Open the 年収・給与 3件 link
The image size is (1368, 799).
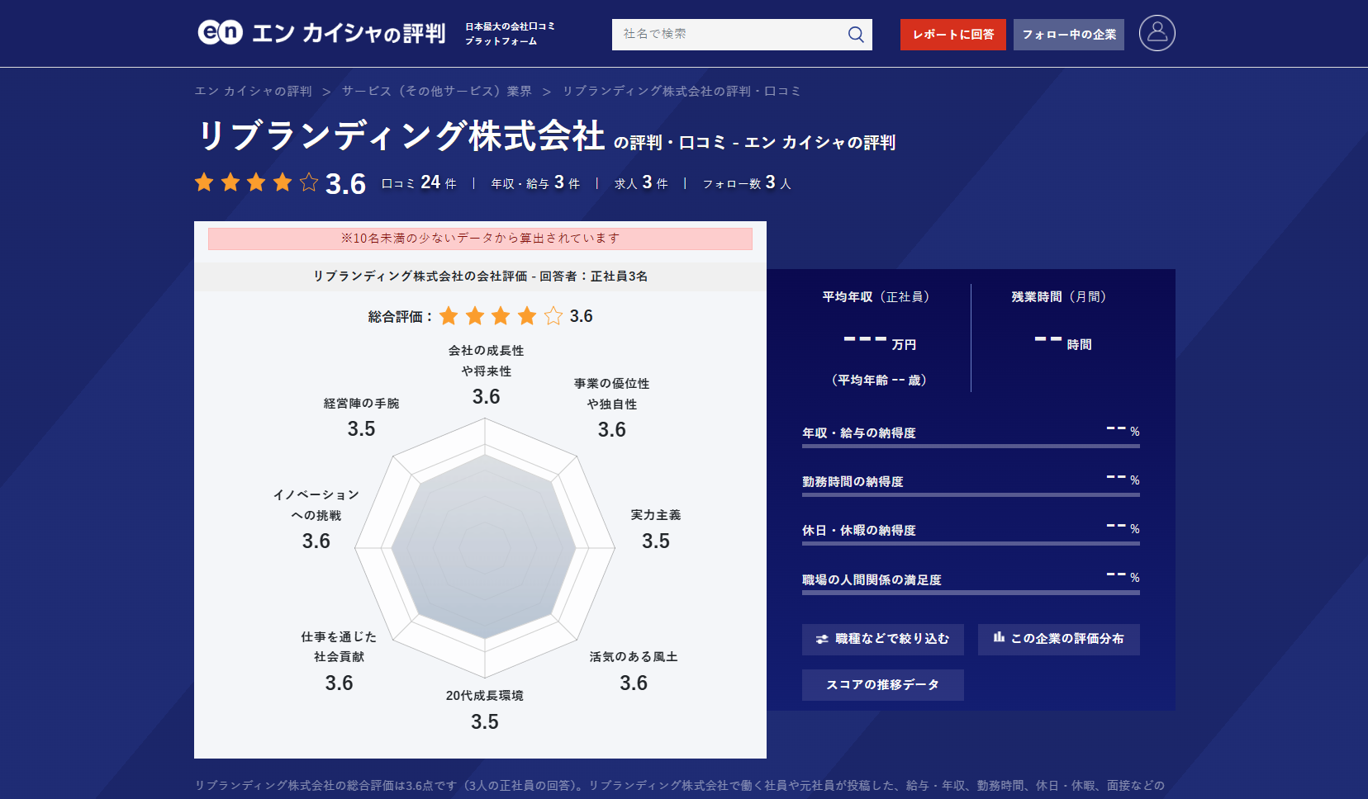point(535,182)
